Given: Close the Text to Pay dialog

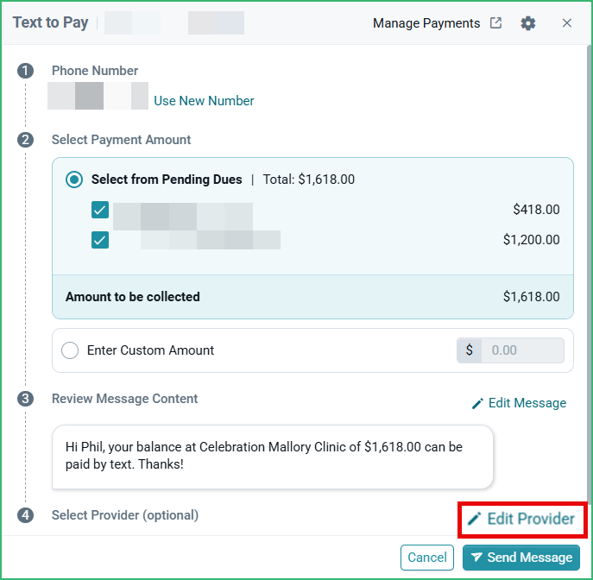Looking at the screenshot, I should [566, 23].
